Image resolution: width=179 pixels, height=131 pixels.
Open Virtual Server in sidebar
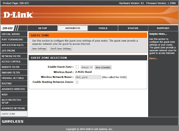click(x=14, y=34)
